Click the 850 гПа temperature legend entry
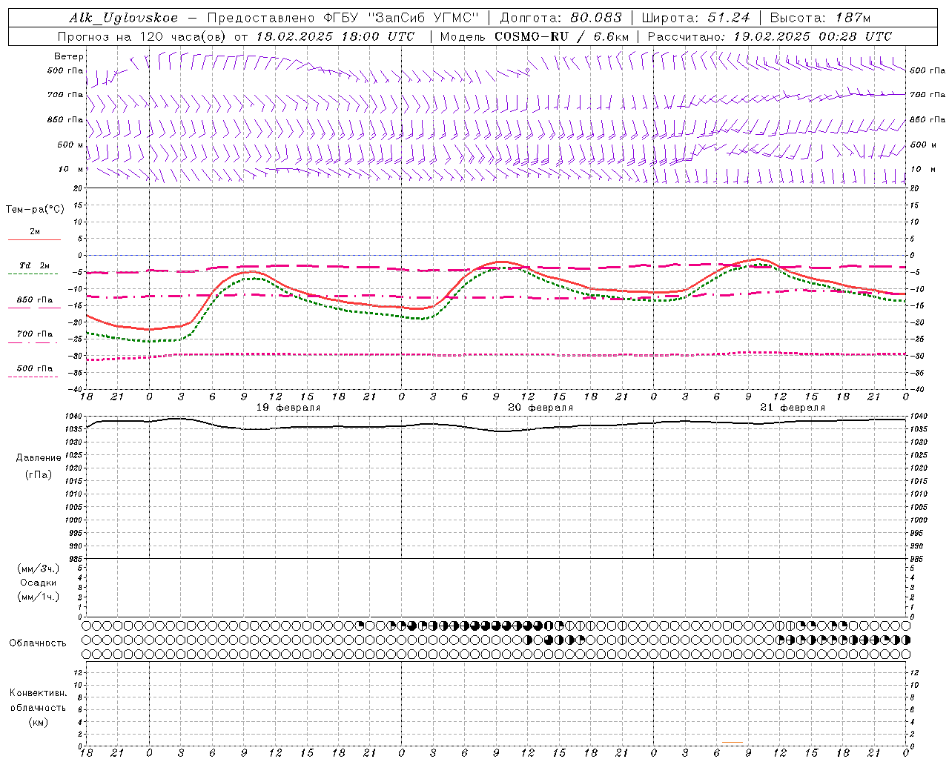The width and height of the screenshot is (949, 759). (35, 300)
